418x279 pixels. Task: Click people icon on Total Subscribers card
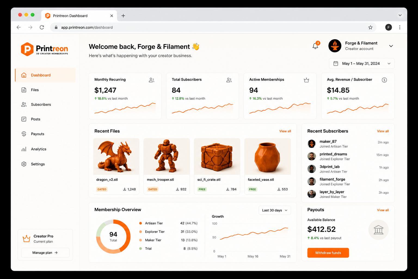coord(229,80)
